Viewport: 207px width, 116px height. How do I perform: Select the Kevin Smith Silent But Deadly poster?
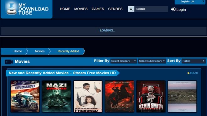coord(151,97)
